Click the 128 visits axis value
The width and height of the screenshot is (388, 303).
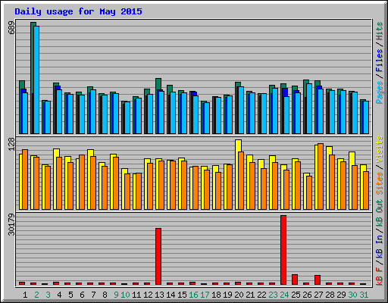coord(11,145)
